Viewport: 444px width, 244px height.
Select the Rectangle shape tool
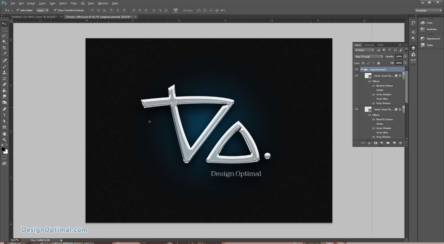click(4, 127)
